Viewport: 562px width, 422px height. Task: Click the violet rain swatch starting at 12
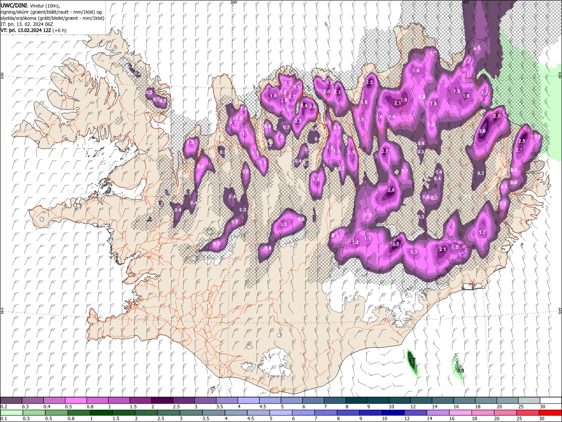point(416,413)
